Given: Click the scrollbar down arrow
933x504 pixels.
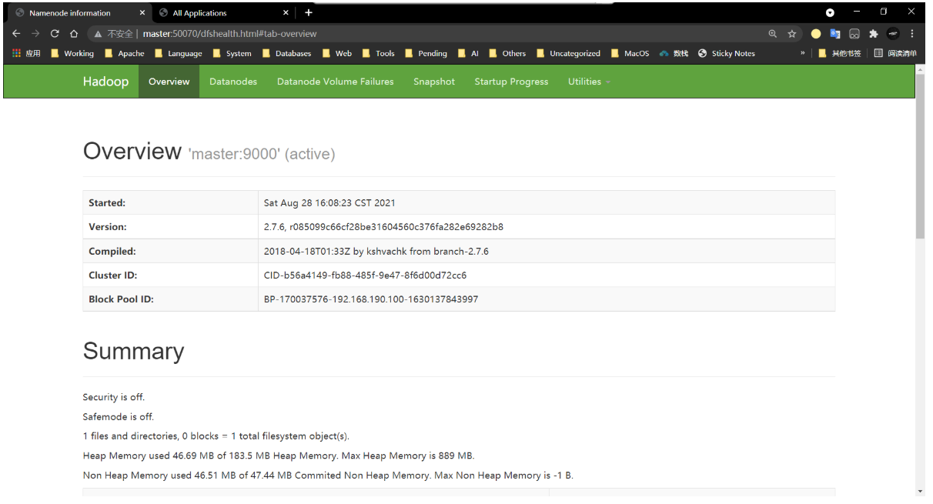Looking at the screenshot, I should [920, 491].
